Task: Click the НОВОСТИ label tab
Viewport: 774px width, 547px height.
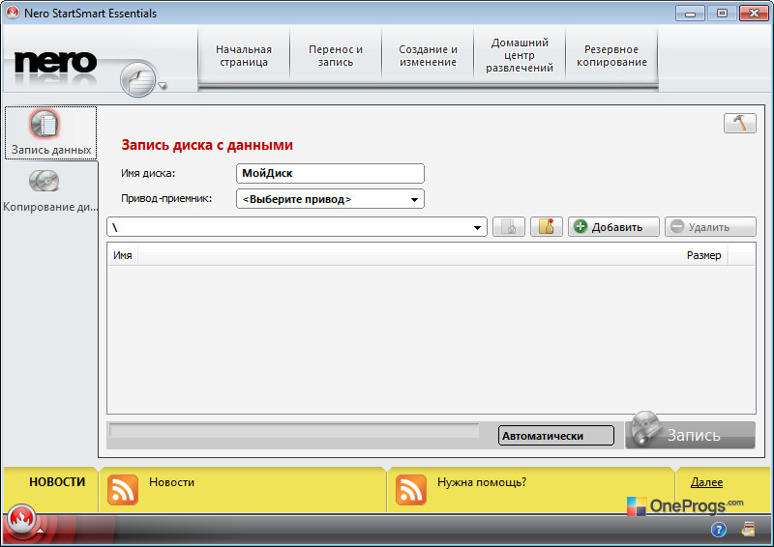Action: coord(57,482)
